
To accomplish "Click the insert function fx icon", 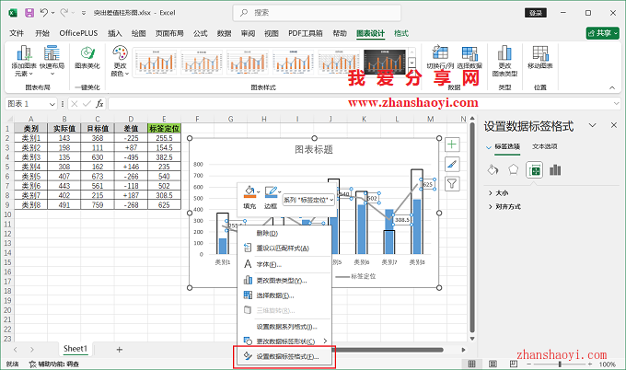I will [x=99, y=104].
